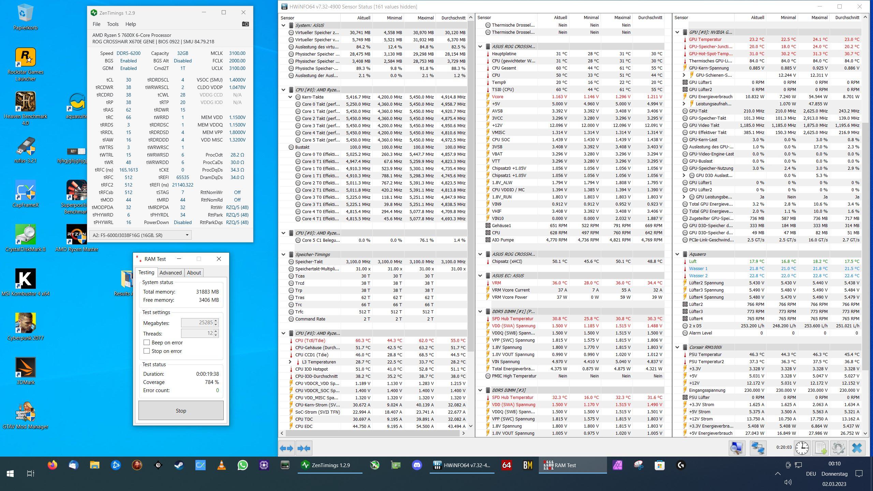Open Discord from the taskbar
Image resolution: width=873 pixels, height=491 pixels.
[417, 465]
